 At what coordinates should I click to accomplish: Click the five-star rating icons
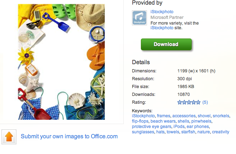coord(189,102)
